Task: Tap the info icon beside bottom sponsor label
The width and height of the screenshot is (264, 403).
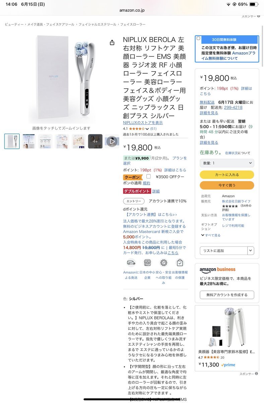Action: pyautogui.click(x=256, y=373)
